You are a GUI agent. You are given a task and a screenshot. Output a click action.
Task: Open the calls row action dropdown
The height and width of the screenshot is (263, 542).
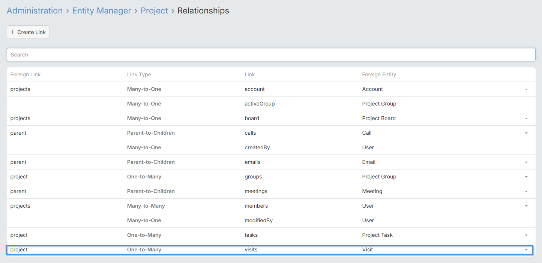click(526, 133)
